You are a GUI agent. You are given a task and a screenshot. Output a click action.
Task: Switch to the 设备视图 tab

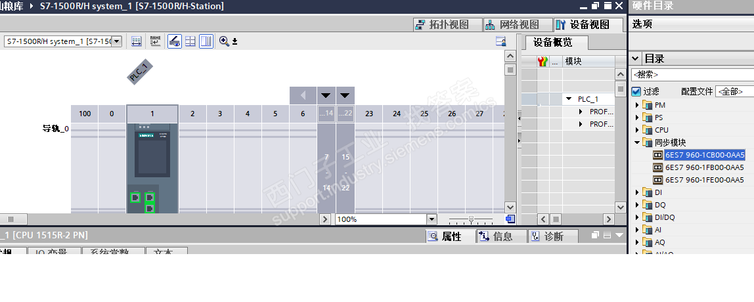pos(588,24)
